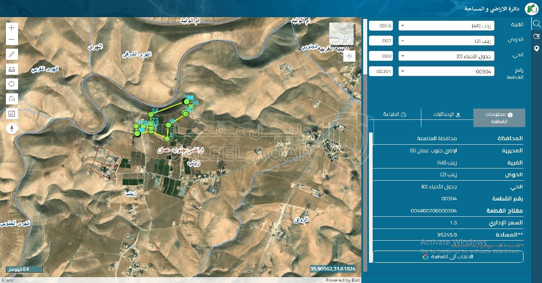Click the village code field 0046

coord(381,26)
